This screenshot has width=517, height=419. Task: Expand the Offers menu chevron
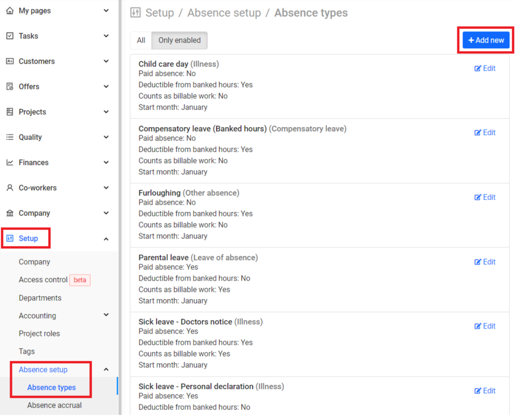click(106, 87)
